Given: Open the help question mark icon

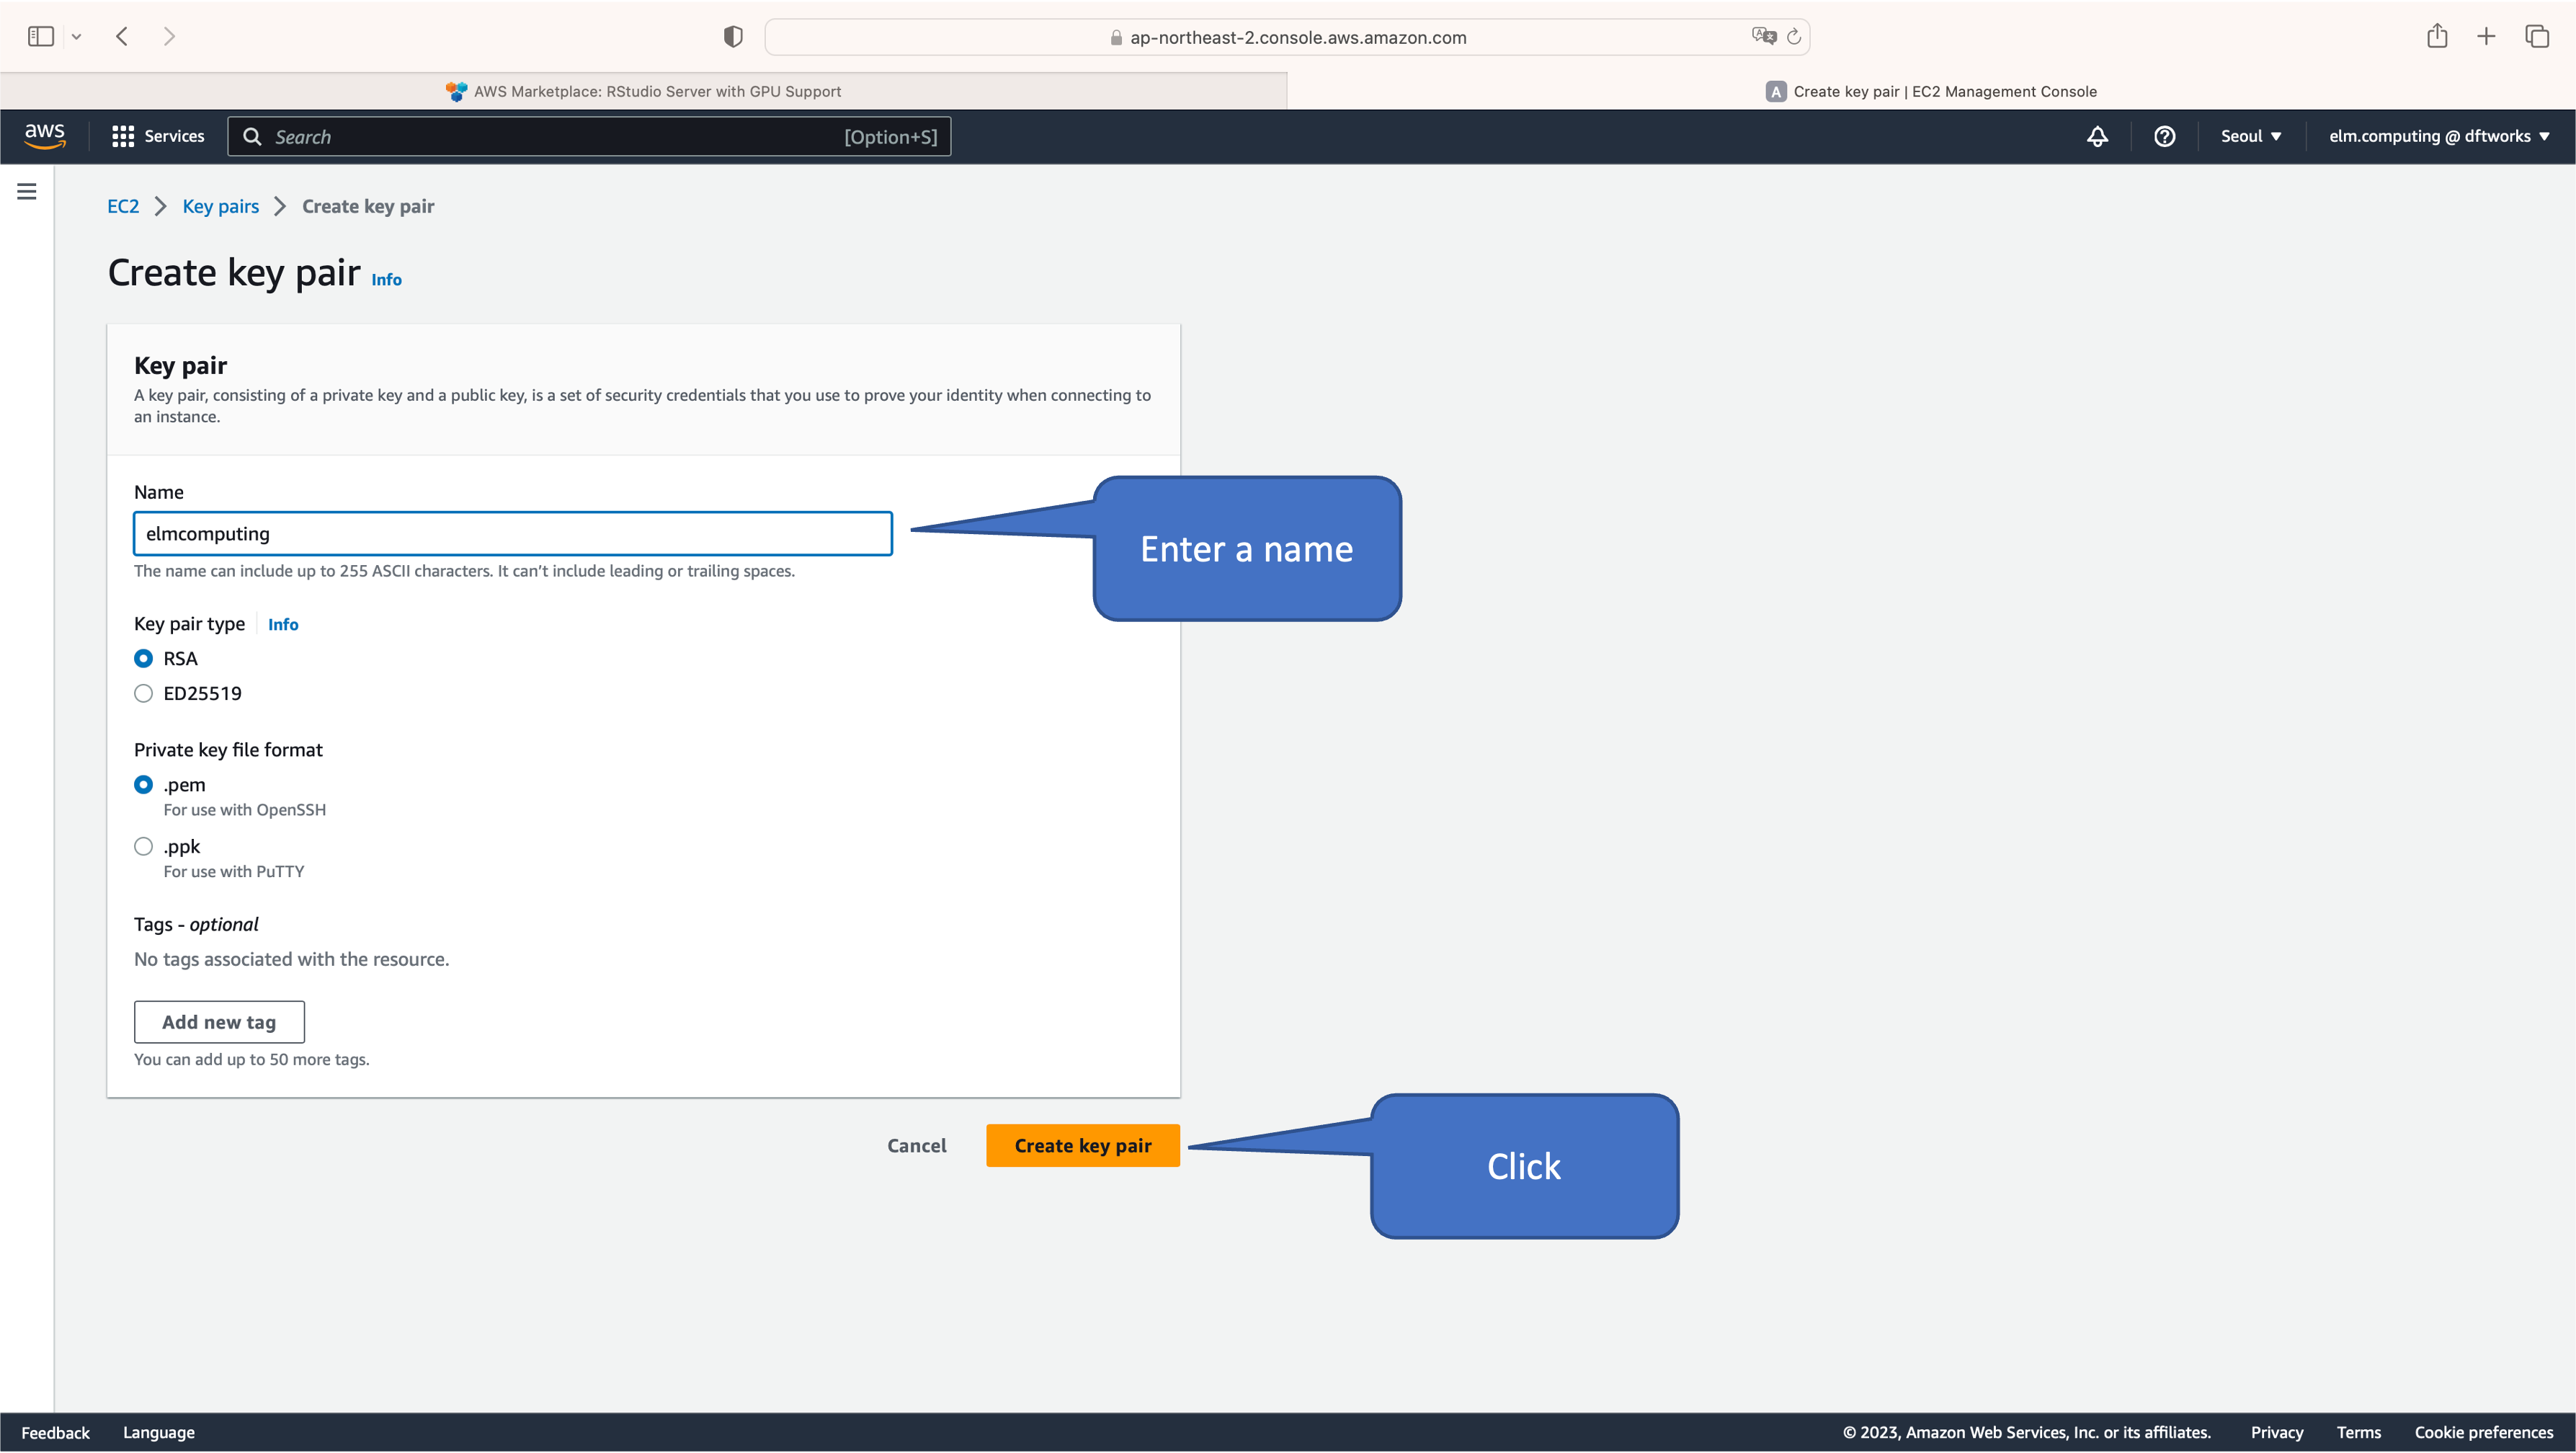Looking at the screenshot, I should click(x=2164, y=136).
